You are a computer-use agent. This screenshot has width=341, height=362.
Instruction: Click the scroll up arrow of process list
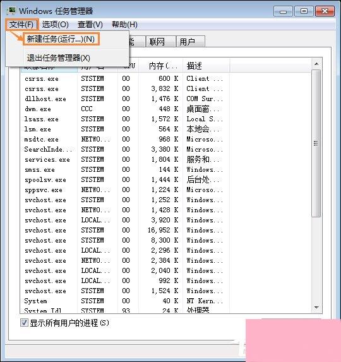316,64
